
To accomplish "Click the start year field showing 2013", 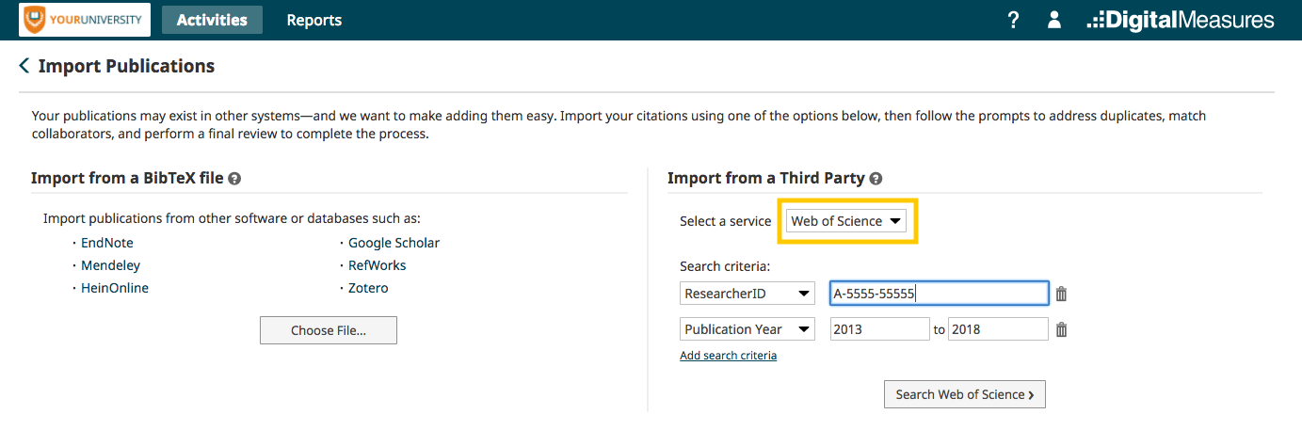I will pos(879,329).
